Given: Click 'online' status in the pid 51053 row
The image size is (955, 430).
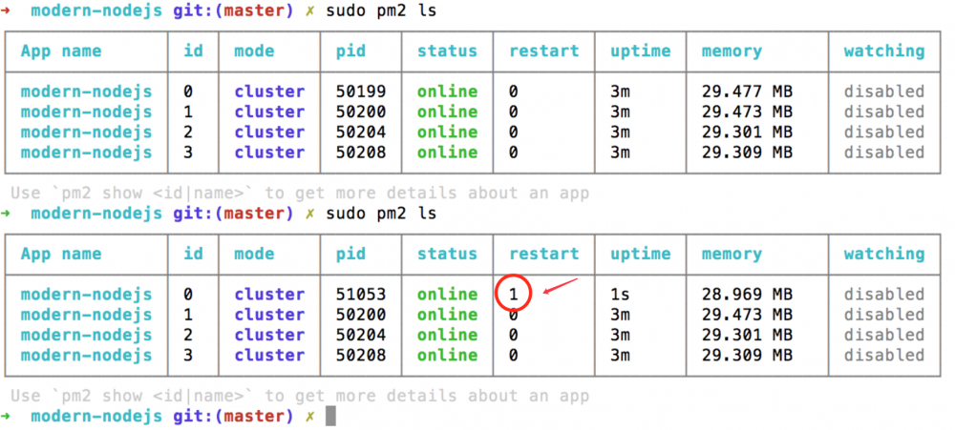Looking at the screenshot, I should coord(447,295).
